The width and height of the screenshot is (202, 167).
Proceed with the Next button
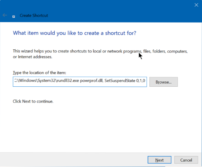[x=159, y=160]
